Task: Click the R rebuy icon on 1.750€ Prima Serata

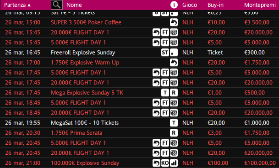Action: coord(174,133)
